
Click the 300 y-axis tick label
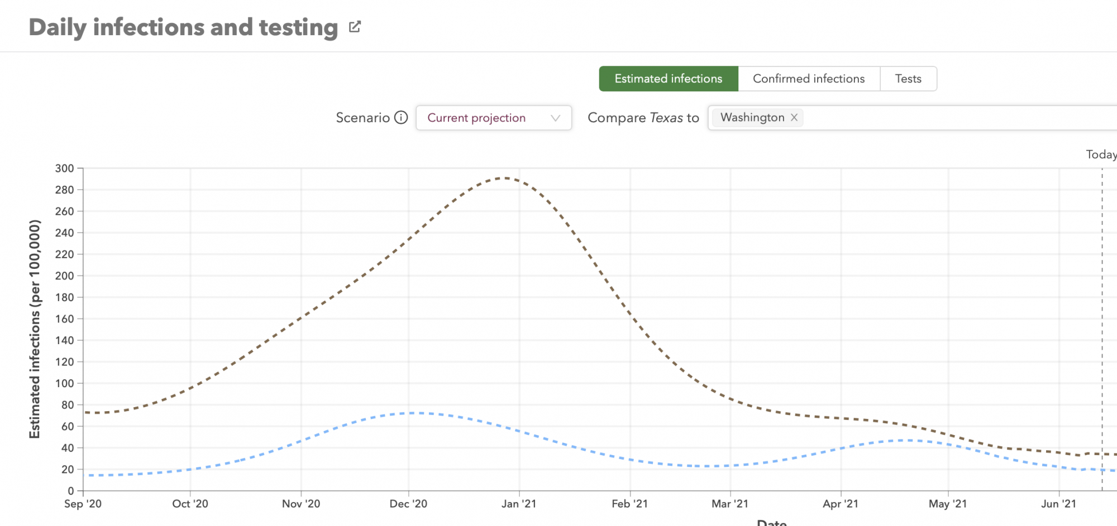point(65,168)
